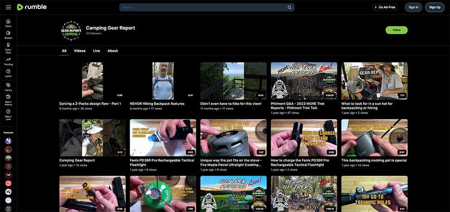Switch to the Videos tab
Image resolution: width=450 pixels, height=212 pixels.
80,51
